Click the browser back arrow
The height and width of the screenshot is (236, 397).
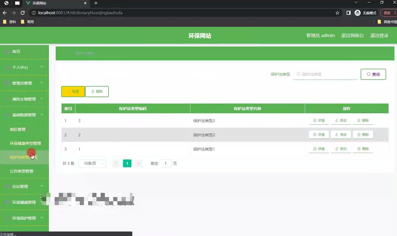pyautogui.click(x=4, y=13)
